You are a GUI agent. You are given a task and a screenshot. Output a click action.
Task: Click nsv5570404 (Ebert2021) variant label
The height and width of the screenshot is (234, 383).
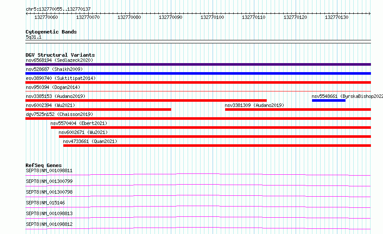click(79, 123)
